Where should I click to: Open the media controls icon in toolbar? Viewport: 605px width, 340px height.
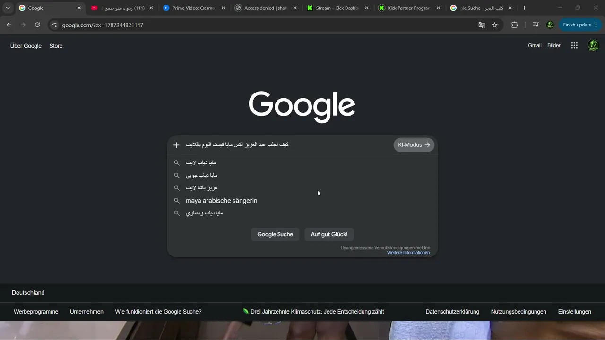tap(536, 25)
